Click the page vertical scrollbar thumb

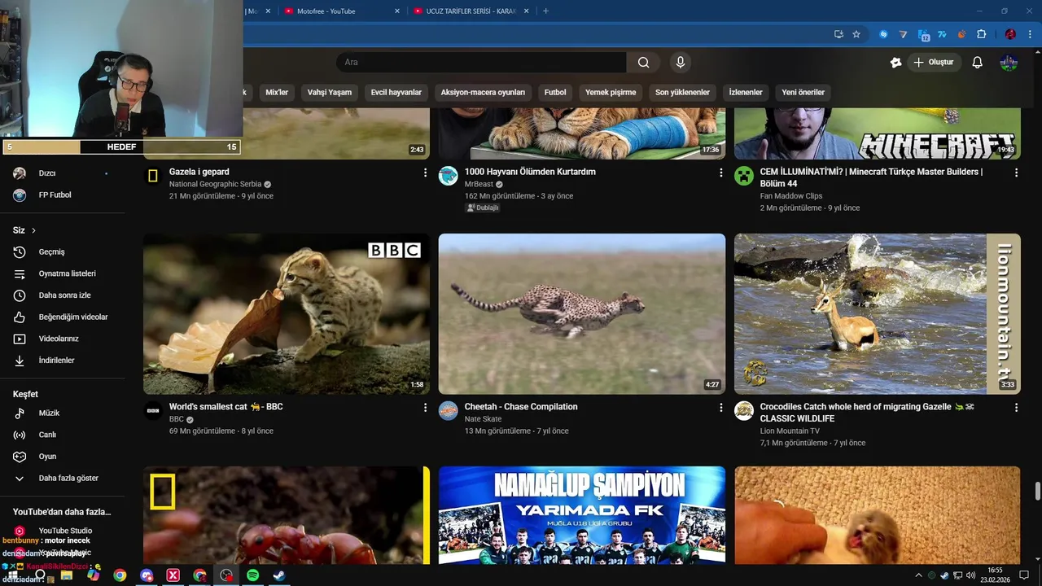pos(1037,492)
